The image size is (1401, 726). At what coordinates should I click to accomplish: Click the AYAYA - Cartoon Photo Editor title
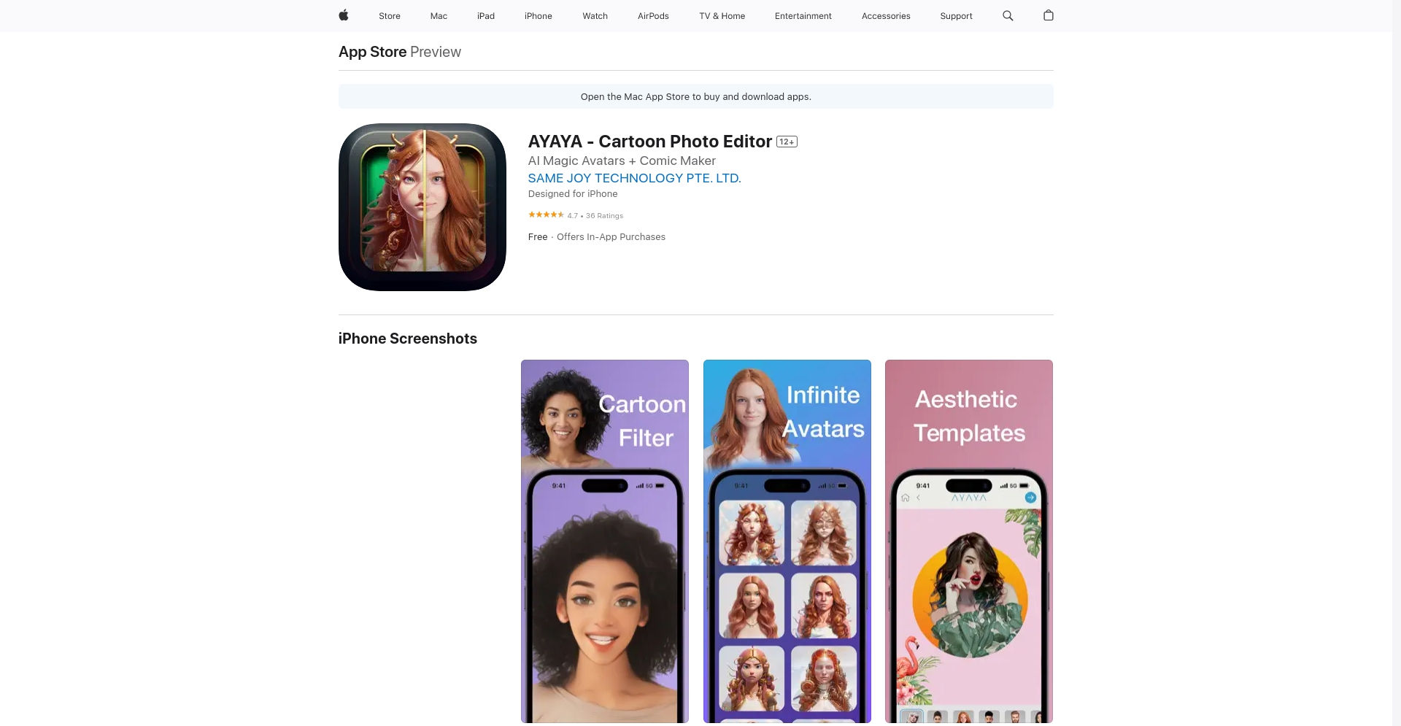tap(650, 142)
